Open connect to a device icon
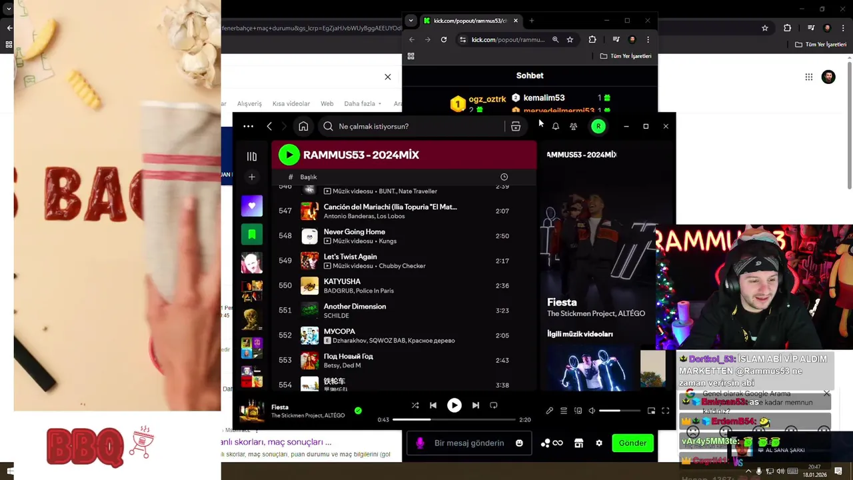The height and width of the screenshot is (480, 853). pyautogui.click(x=578, y=411)
